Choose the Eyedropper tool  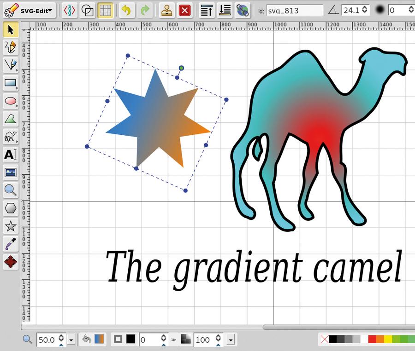pyautogui.click(x=11, y=244)
